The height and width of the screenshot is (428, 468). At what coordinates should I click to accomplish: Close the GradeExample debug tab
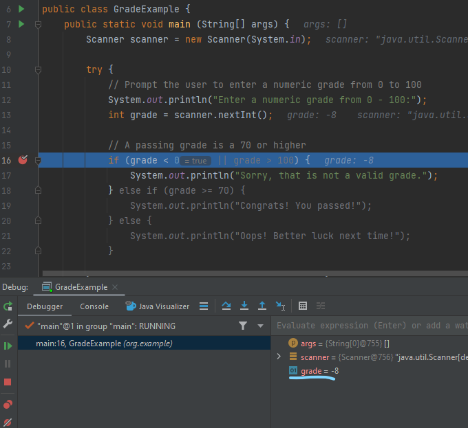pyautogui.click(x=115, y=287)
